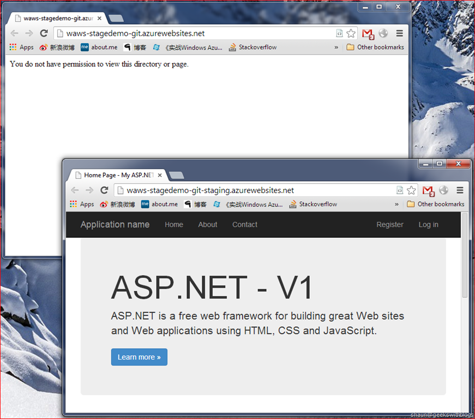Click the Learn more button
The width and height of the screenshot is (475, 419).
(x=139, y=357)
